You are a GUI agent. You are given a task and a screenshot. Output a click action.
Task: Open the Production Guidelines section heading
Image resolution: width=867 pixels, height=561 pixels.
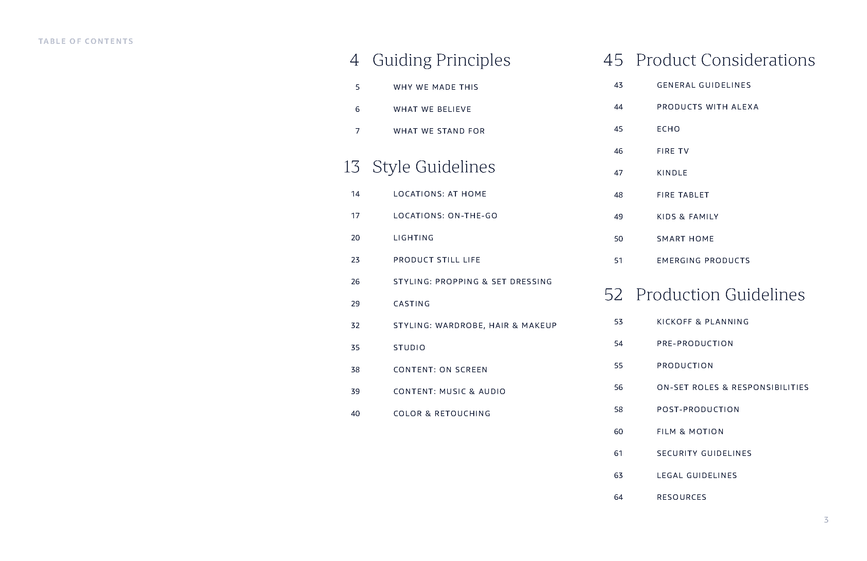point(720,295)
